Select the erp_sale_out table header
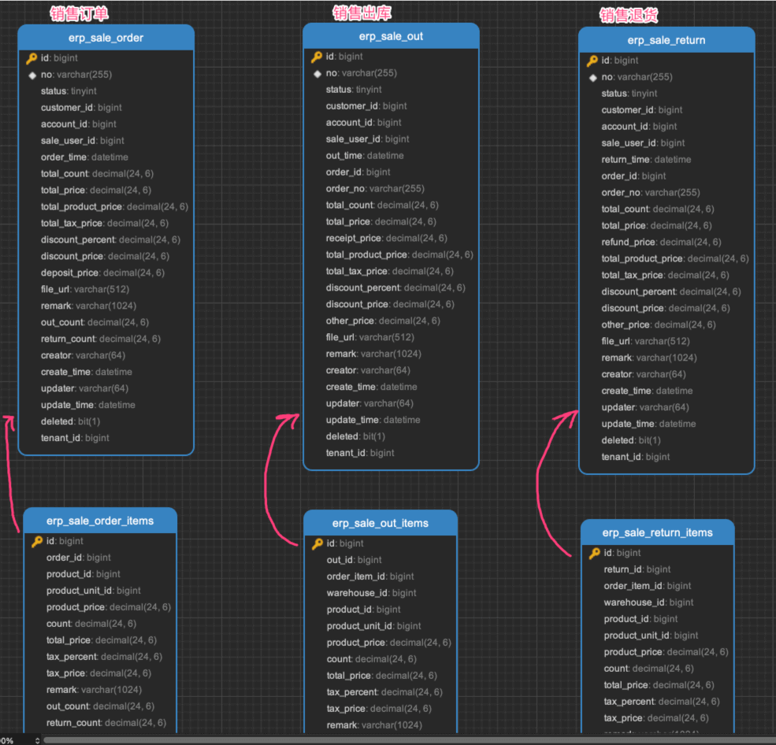Viewport: 776px width, 745px height. tap(391, 36)
